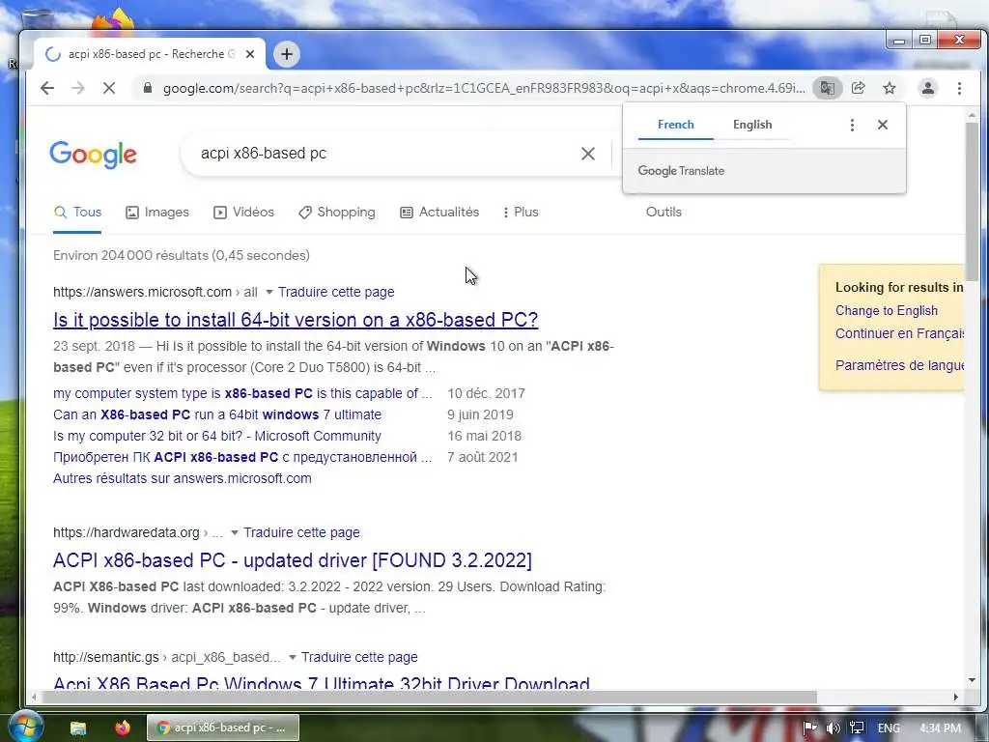The width and height of the screenshot is (989, 742).
Task: Click the '10 déc. 2017' date text
Action: point(487,394)
